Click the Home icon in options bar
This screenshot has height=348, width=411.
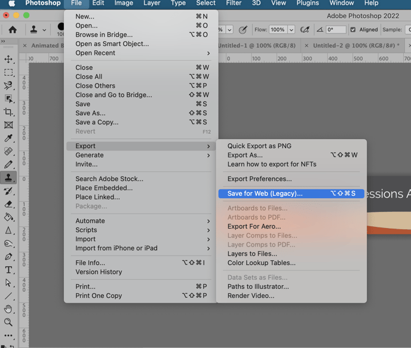coord(13,30)
